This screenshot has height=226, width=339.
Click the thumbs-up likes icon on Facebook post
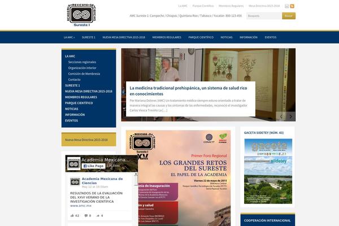pos(72,215)
